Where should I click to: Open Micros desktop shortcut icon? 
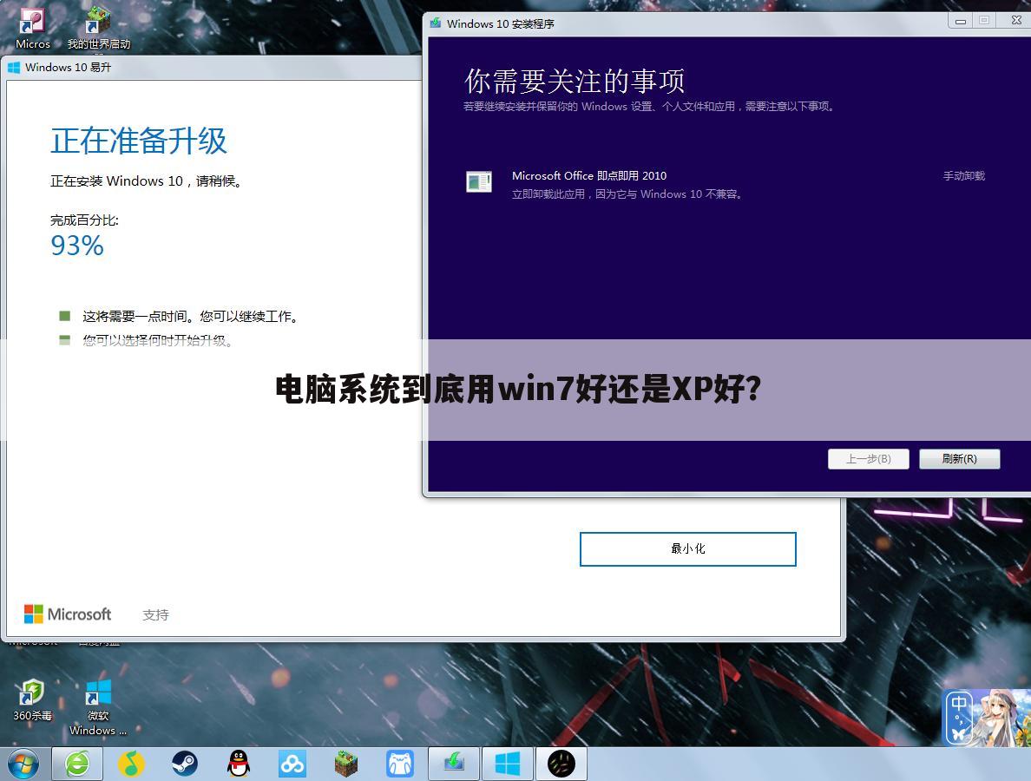[32, 30]
